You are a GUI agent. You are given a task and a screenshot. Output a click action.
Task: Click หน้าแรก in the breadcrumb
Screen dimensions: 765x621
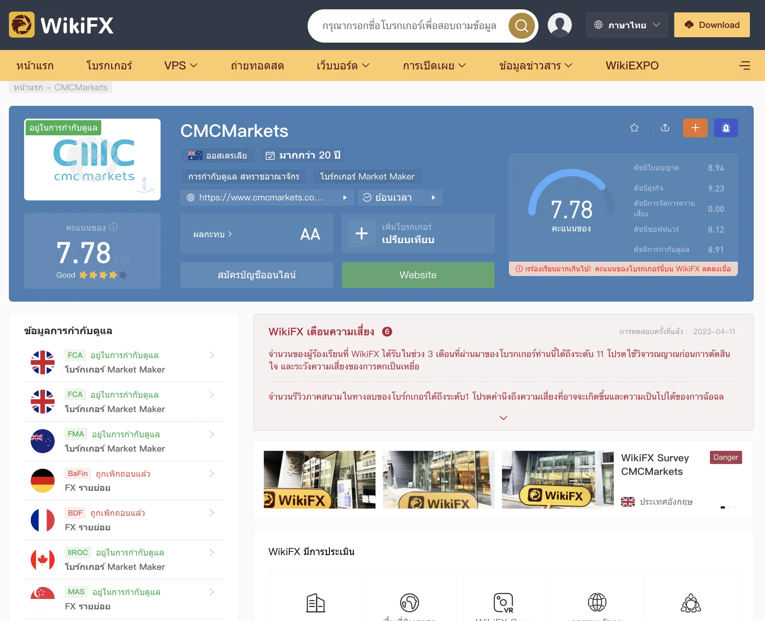pos(28,87)
